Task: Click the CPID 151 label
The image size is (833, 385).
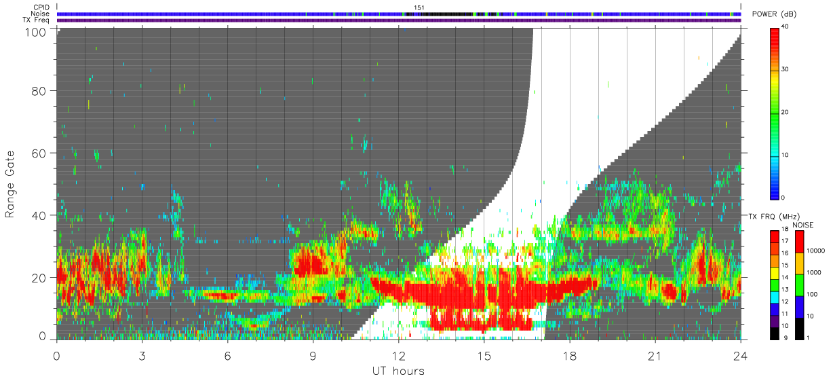Action: tap(419, 7)
